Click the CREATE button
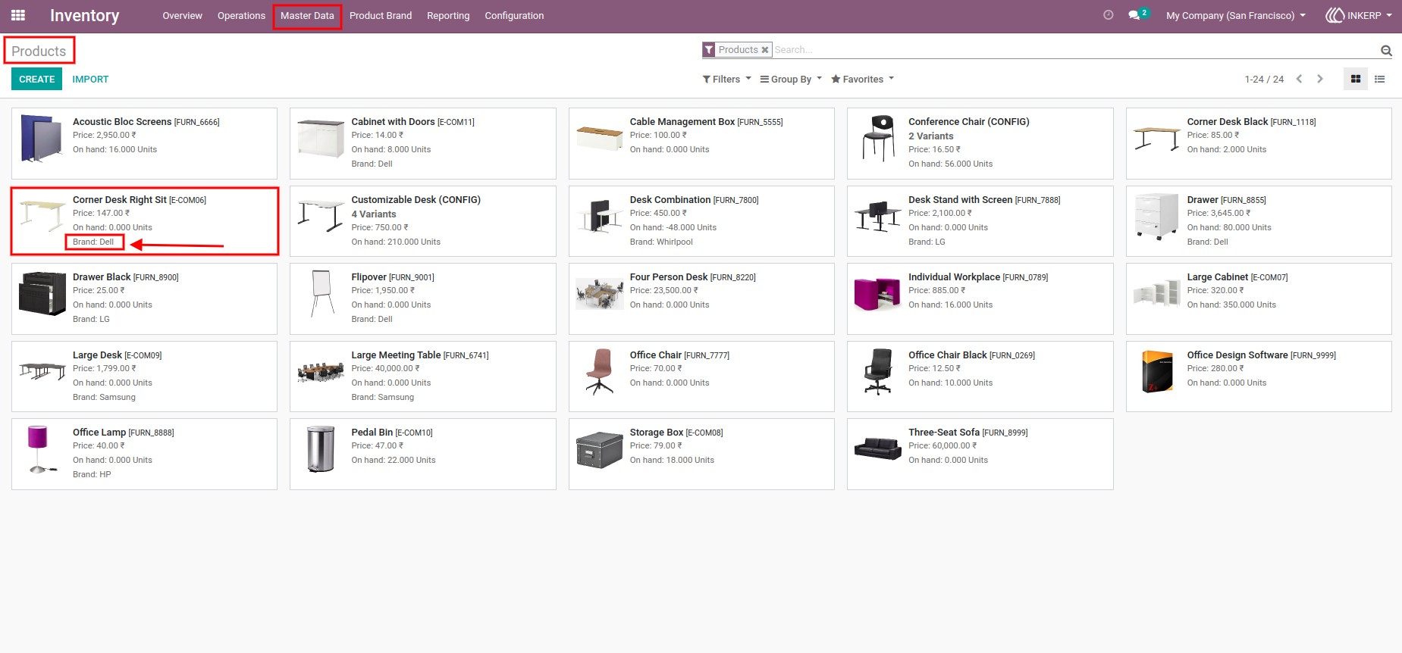Screen dimensions: 1402x653 36,79
